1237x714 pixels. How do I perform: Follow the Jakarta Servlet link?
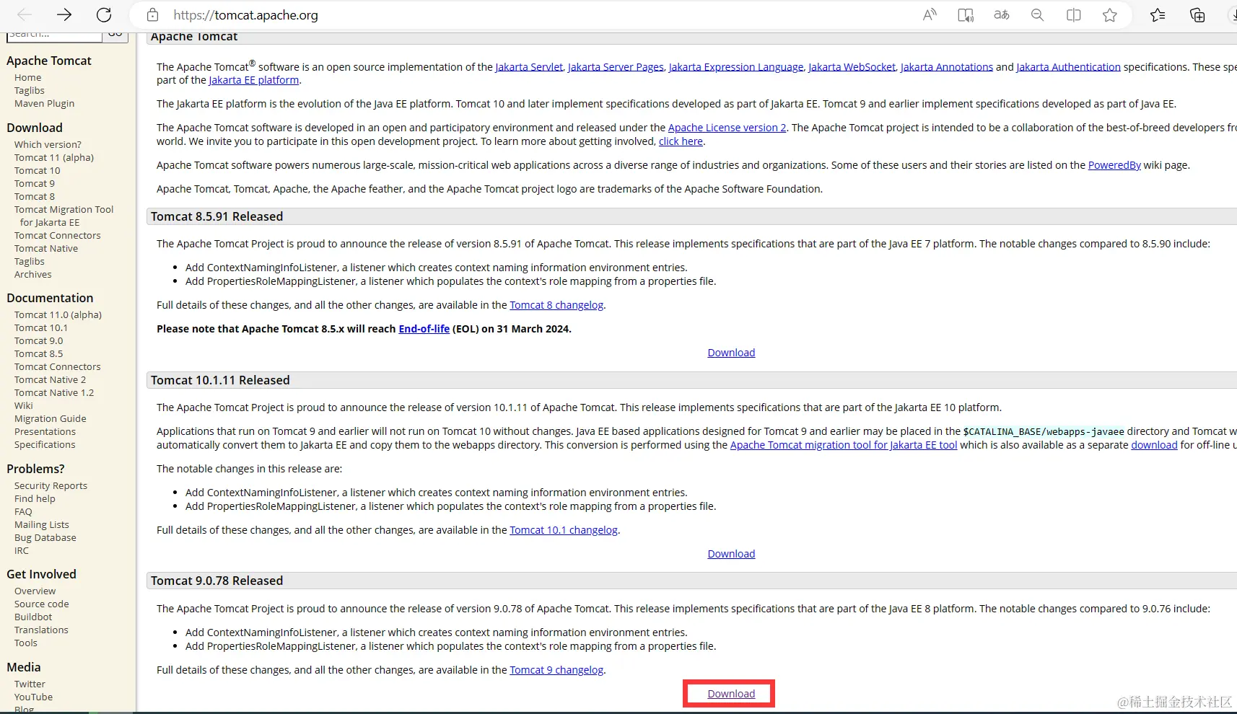coord(529,67)
